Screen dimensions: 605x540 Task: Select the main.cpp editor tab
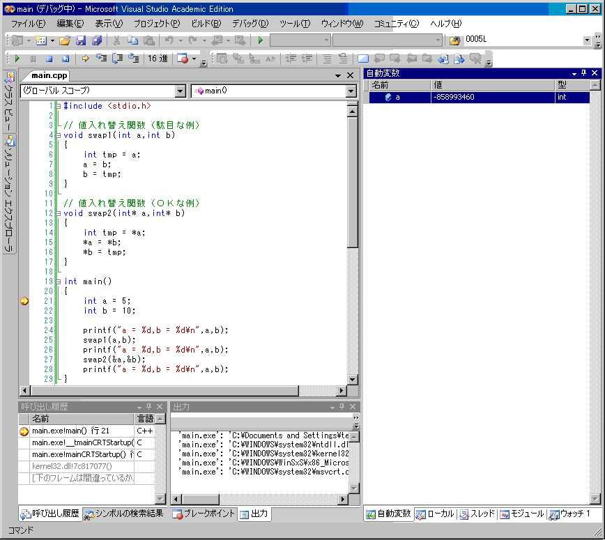(49, 75)
